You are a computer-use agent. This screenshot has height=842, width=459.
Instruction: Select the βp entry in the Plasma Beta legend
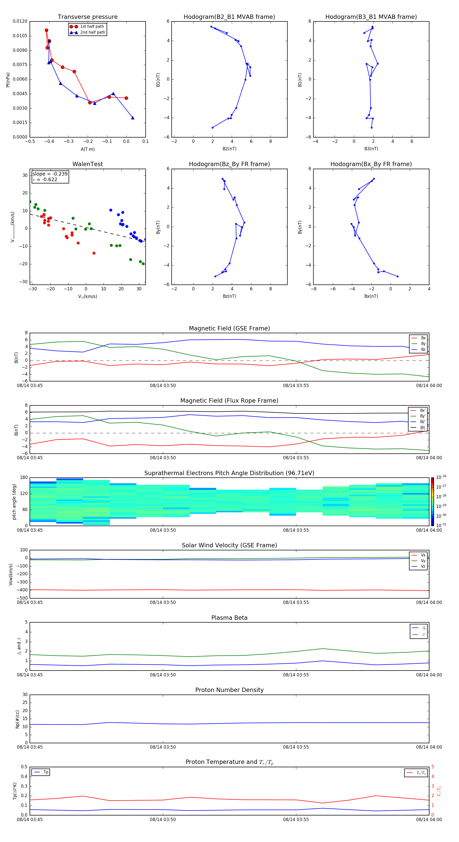(x=419, y=628)
